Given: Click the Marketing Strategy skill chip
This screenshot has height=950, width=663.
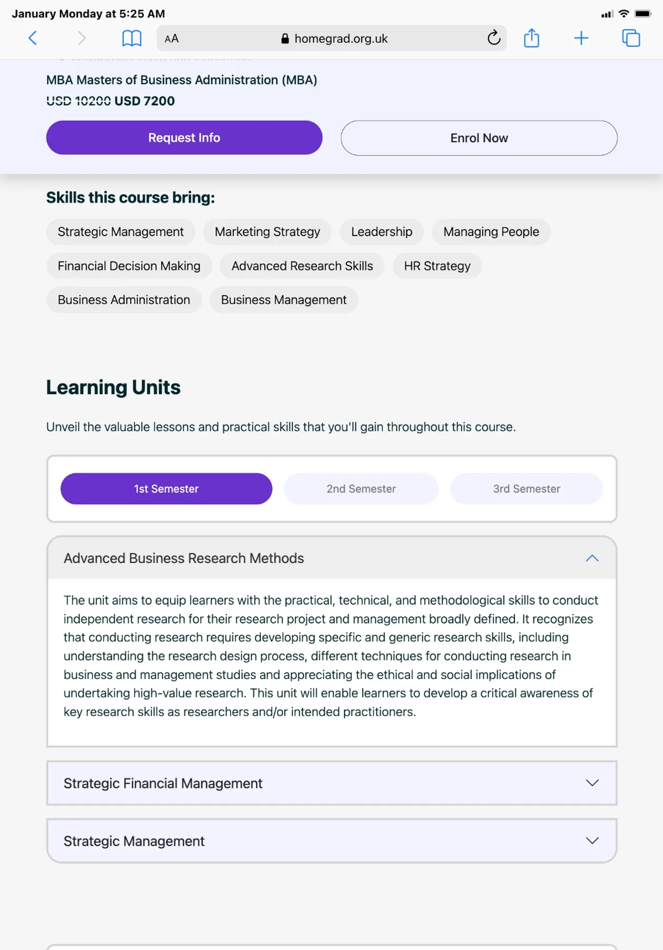Looking at the screenshot, I should click(x=267, y=232).
